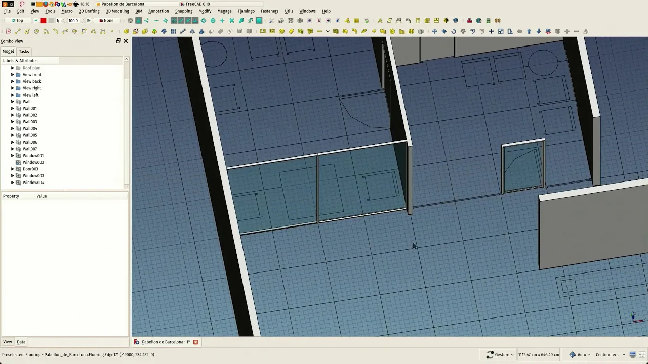The width and height of the screenshot is (648, 364).
Task: Toggle the snap lock button
Action: click(x=138, y=21)
